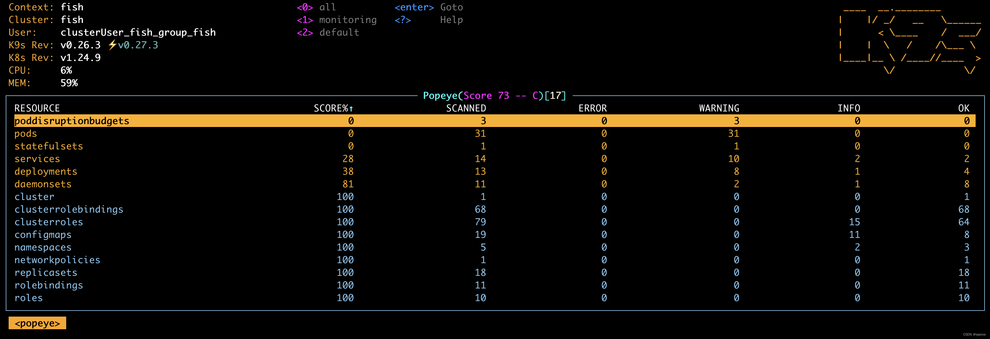This screenshot has height=339, width=990.
Task: Select the rolebindings resource row
Action: [x=495, y=285]
